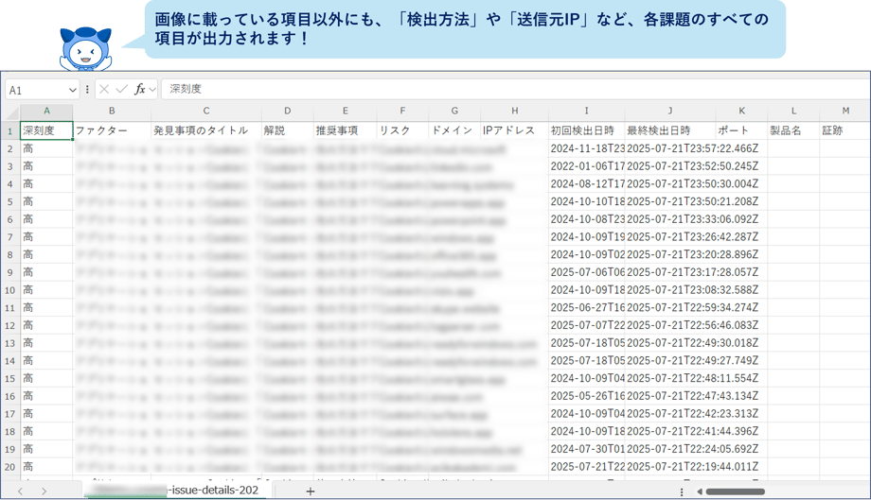Click the formula bar showing 深刻度
The width and height of the screenshot is (871, 500).
(514, 89)
